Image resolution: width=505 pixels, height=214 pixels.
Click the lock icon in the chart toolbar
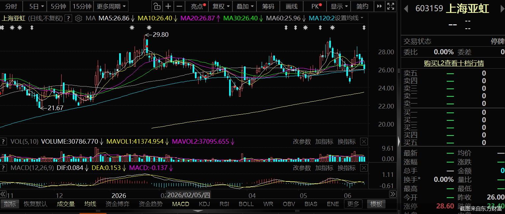point(157,6)
